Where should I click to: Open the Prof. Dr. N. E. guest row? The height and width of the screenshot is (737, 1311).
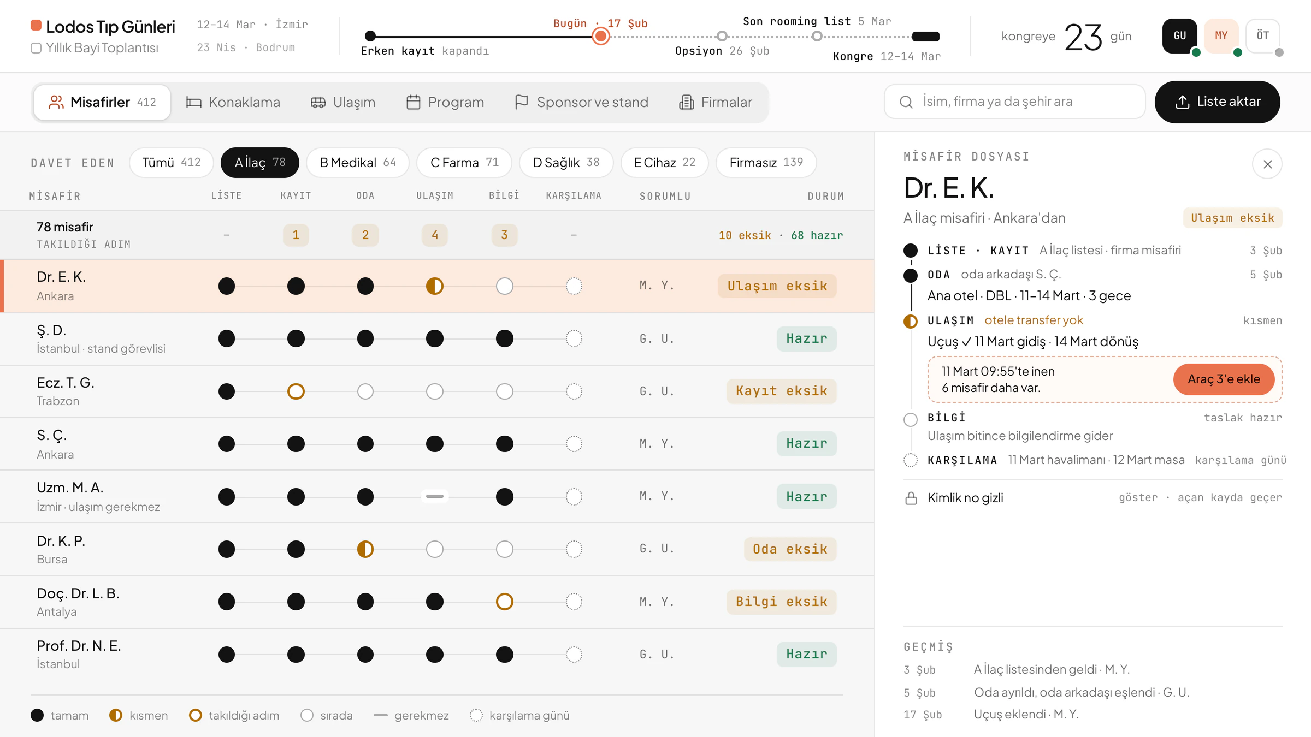437,654
